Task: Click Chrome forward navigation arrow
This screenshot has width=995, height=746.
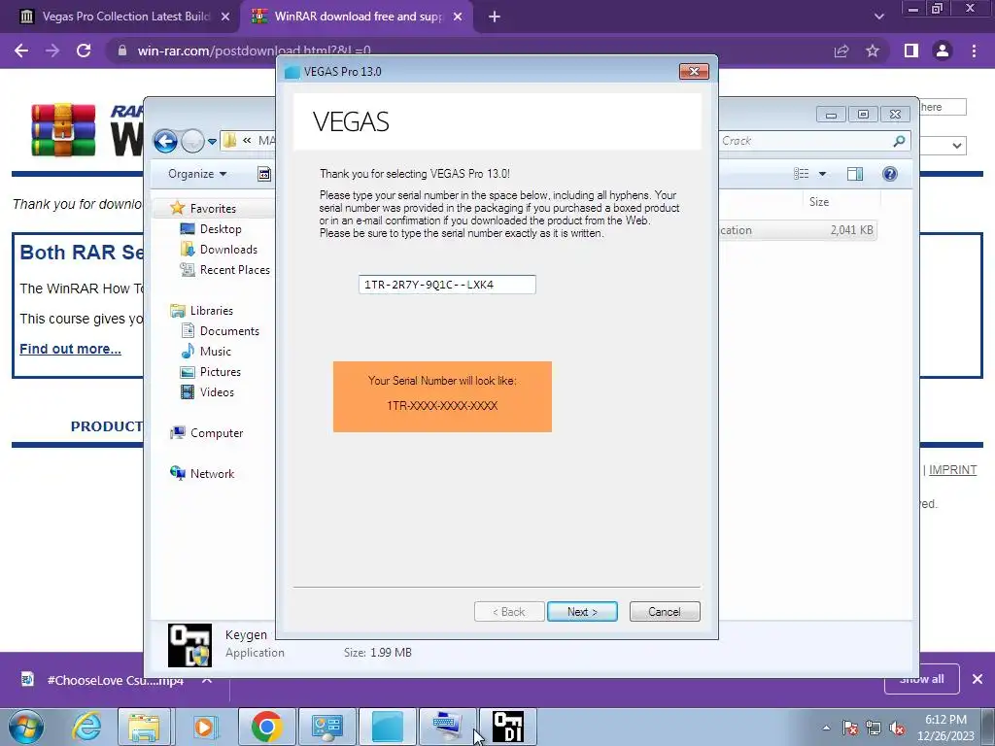Action: (52, 51)
